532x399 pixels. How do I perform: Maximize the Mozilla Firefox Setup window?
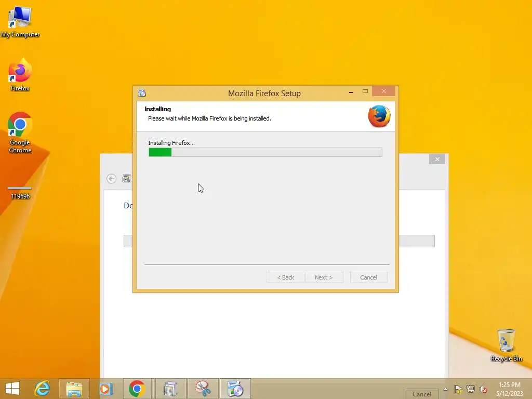[365, 91]
